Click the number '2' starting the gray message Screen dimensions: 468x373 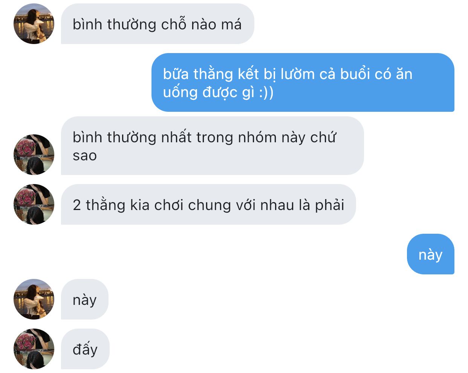(77, 205)
